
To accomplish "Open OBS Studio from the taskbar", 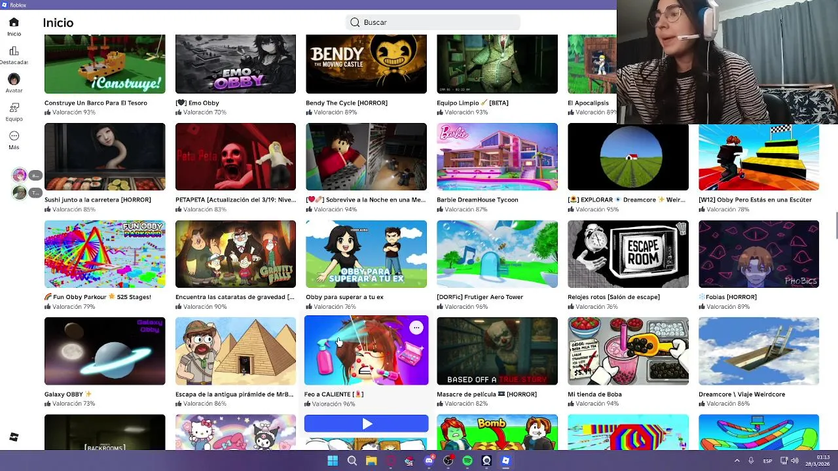I will [448, 461].
